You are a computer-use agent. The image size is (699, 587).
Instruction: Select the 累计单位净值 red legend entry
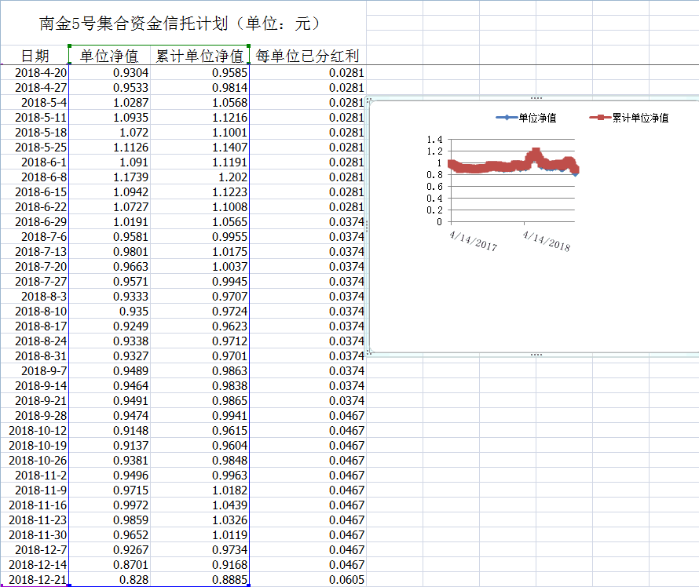pyautogui.click(x=629, y=118)
